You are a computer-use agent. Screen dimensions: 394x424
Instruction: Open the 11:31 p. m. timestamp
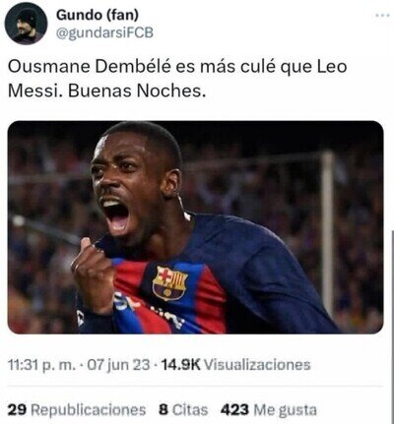[41, 365]
